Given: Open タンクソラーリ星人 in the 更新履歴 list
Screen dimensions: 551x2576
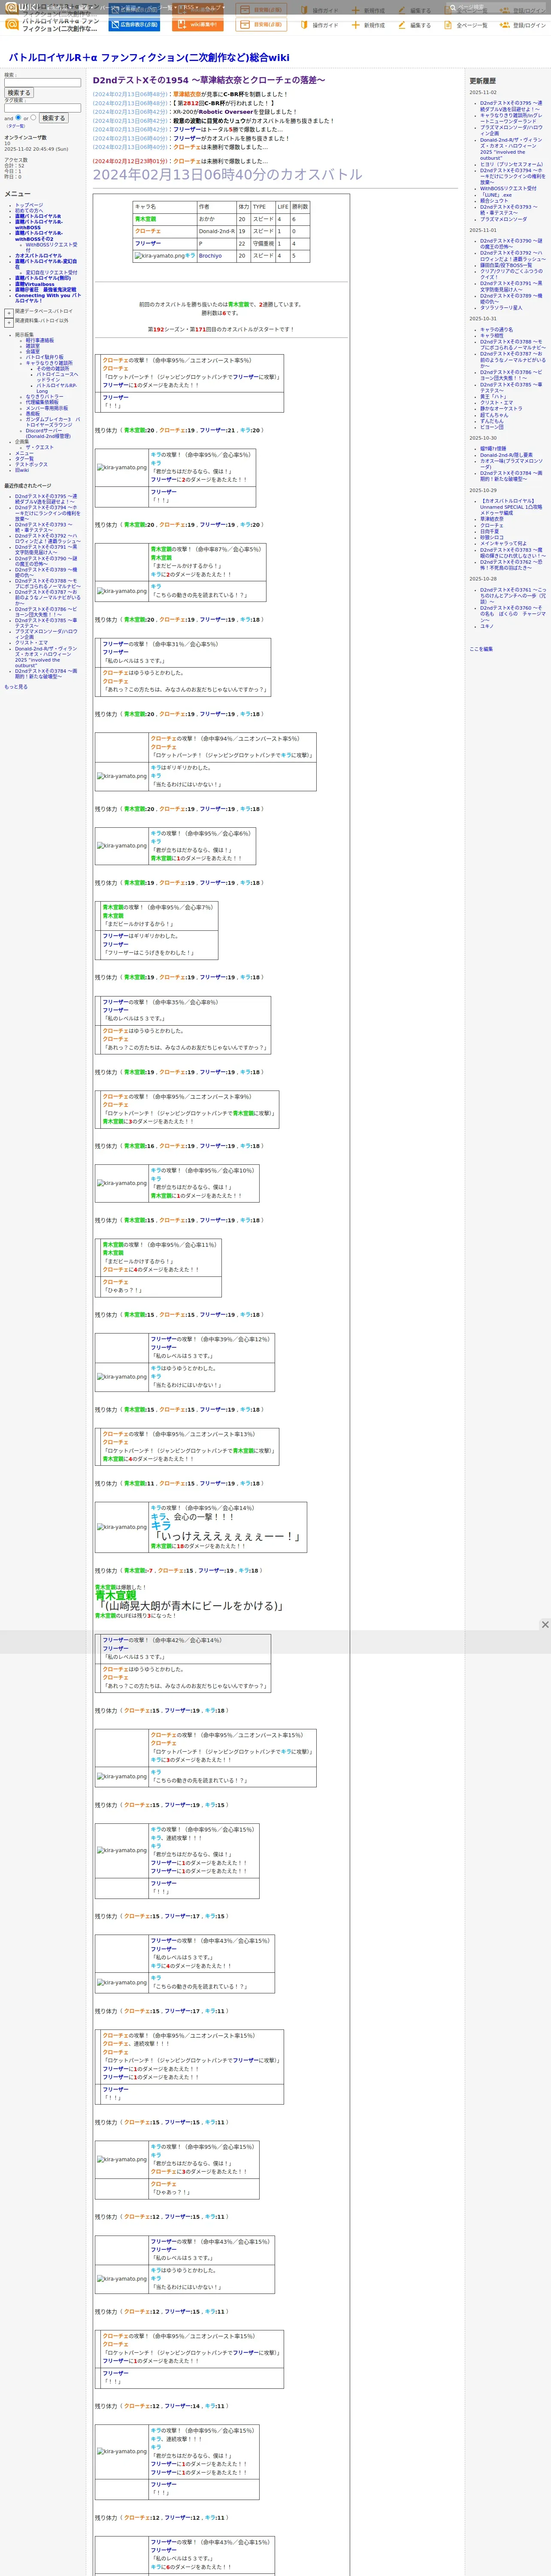Looking at the screenshot, I should [501, 308].
